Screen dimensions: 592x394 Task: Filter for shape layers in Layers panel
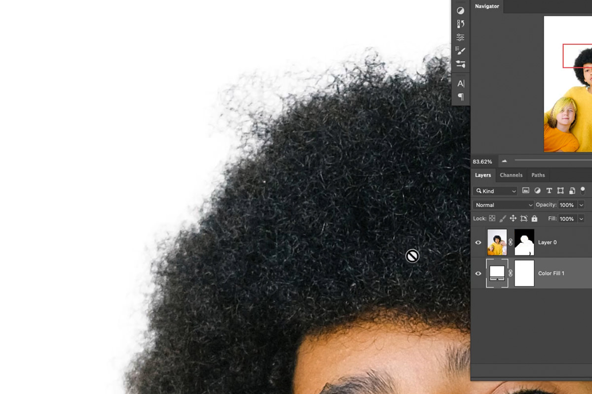561,191
